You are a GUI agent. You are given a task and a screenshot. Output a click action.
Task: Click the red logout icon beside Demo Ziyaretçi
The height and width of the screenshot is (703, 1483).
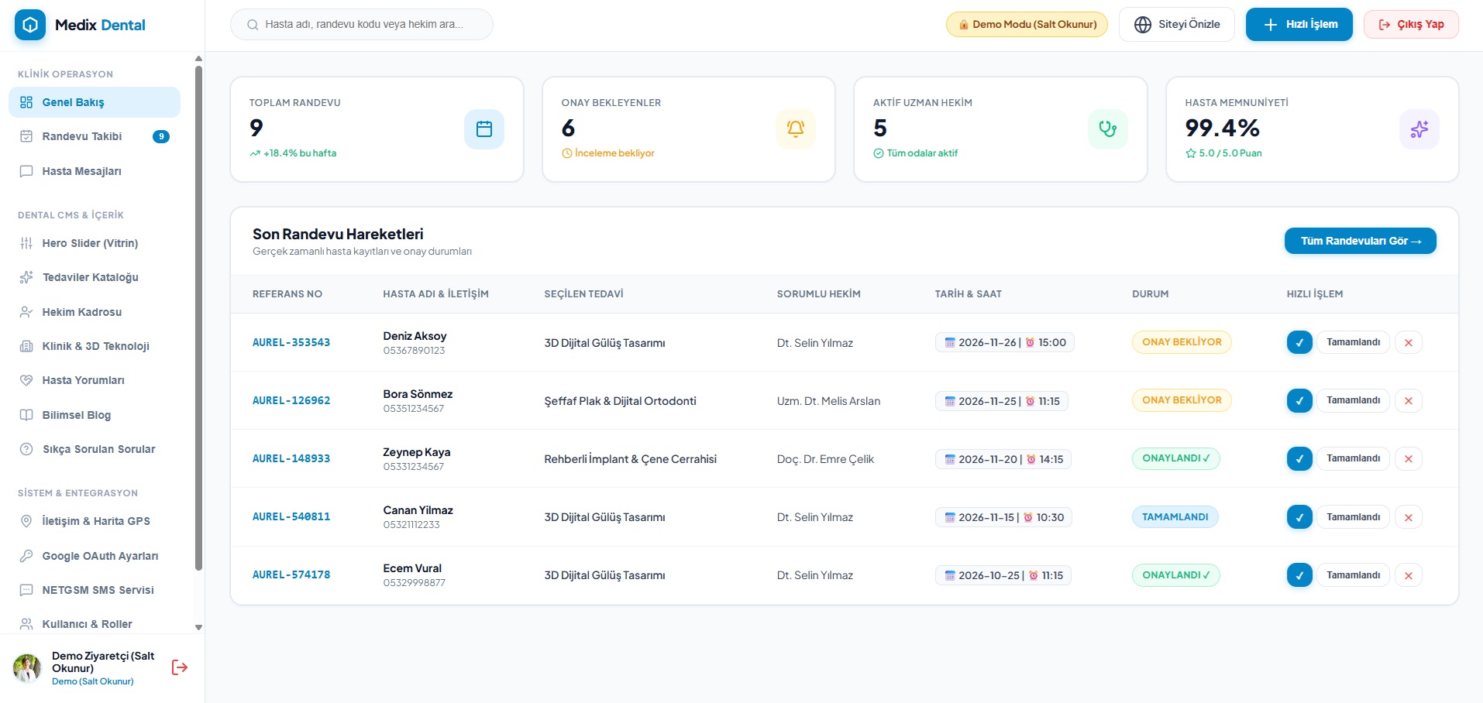(180, 667)
